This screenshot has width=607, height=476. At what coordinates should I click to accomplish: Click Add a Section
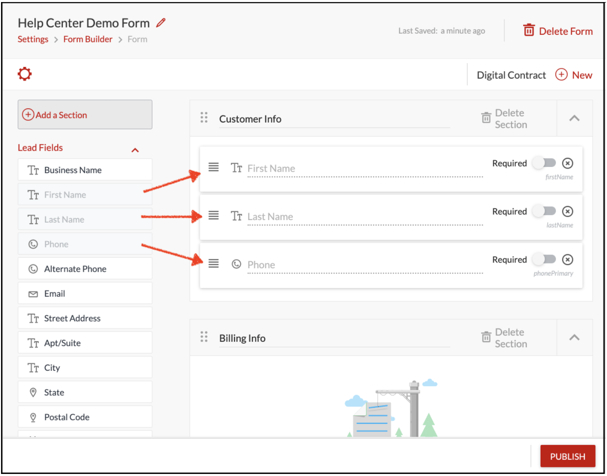(85, 114)
